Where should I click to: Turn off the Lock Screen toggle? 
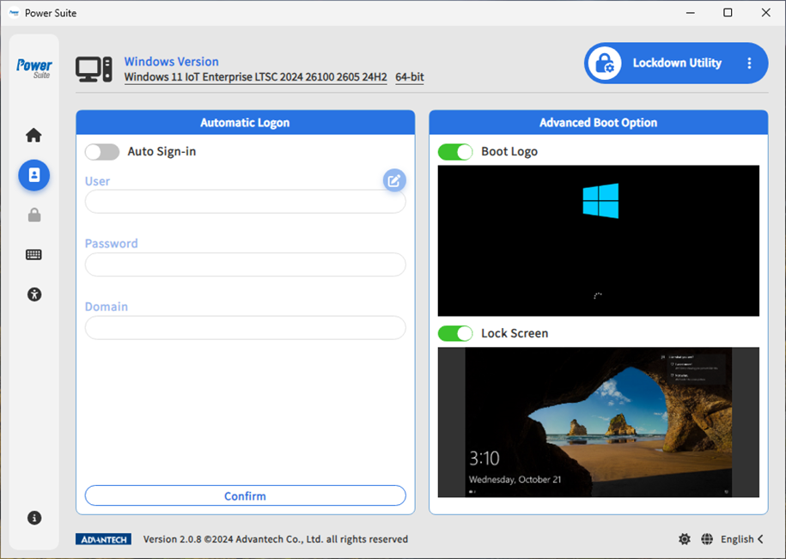454,332
